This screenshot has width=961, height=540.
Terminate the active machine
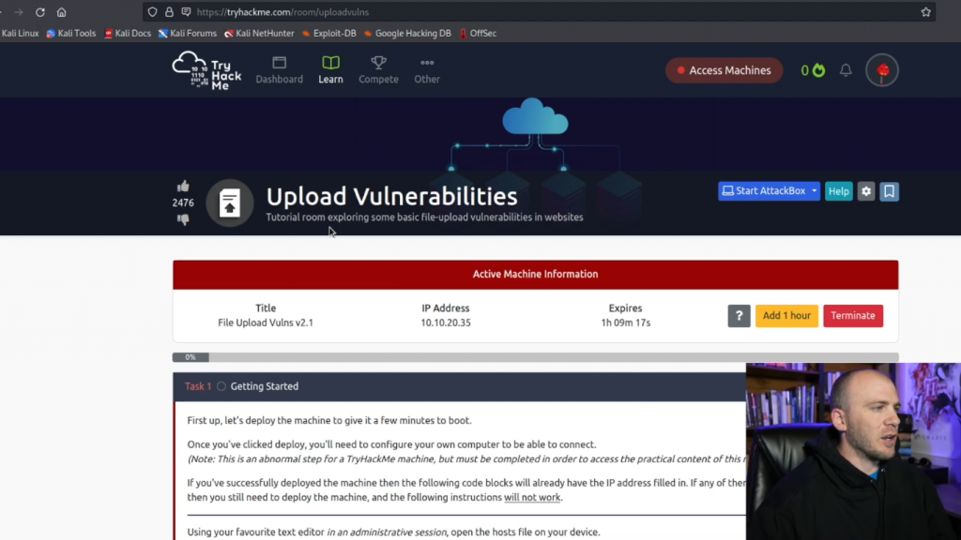[852, 316]
